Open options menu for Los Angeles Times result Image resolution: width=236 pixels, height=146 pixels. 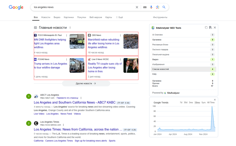pos(63,125)
